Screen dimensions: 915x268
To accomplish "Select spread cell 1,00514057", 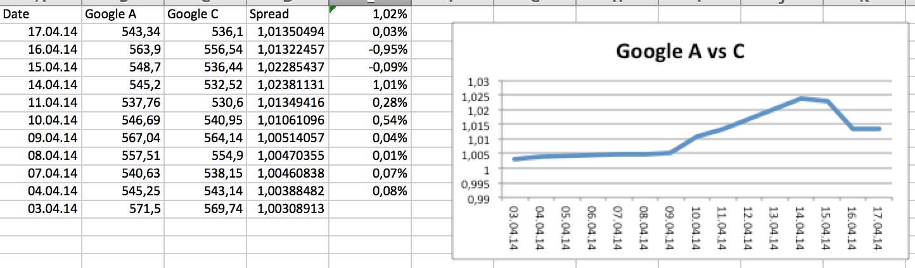I will point(288,137).
